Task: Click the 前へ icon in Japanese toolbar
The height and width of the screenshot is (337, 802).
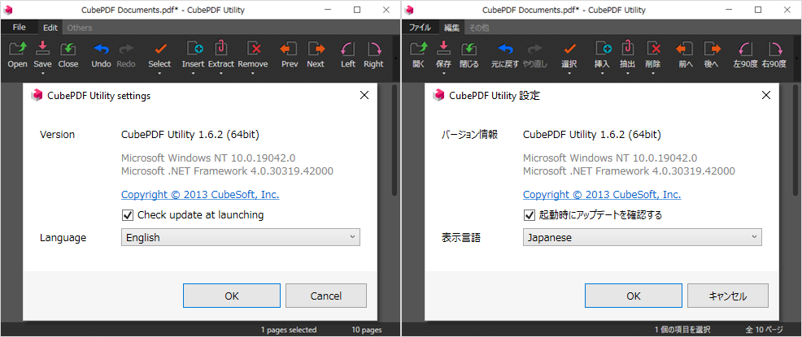Action: (x=685, y=49)
